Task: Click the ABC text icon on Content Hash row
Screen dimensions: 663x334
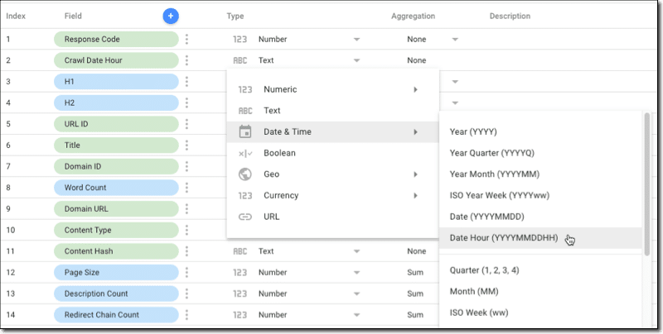Action: tap(240, 251)
